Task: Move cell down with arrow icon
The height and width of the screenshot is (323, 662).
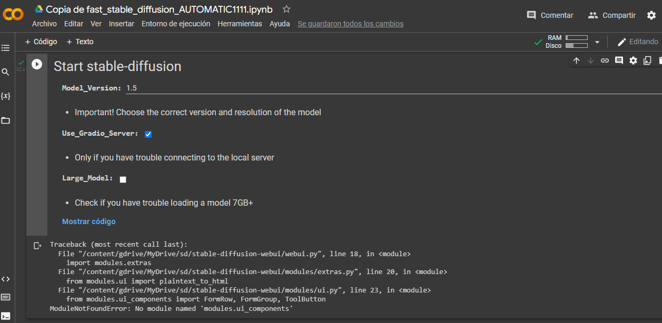Action: 590,60
